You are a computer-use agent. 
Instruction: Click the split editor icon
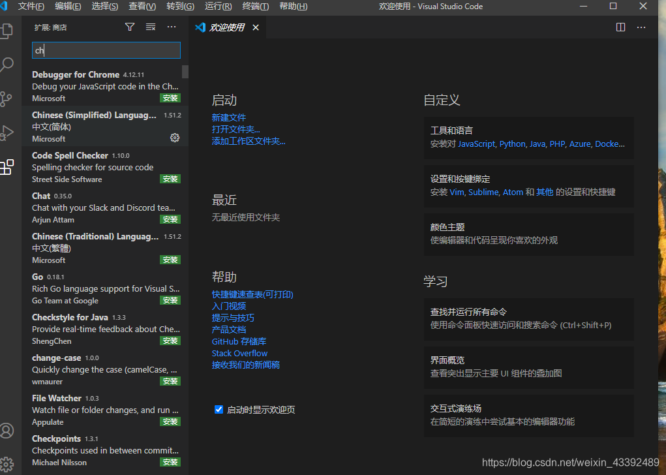tap(620, 27)
